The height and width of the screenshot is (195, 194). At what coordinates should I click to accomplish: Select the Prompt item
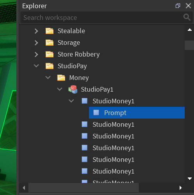[x=137, y=113]
